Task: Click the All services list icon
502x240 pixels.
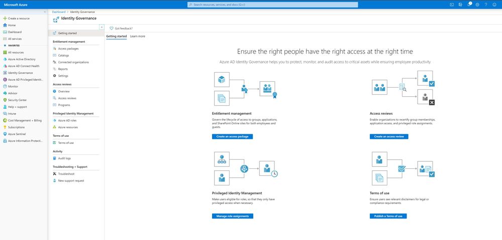Action: 5,39
